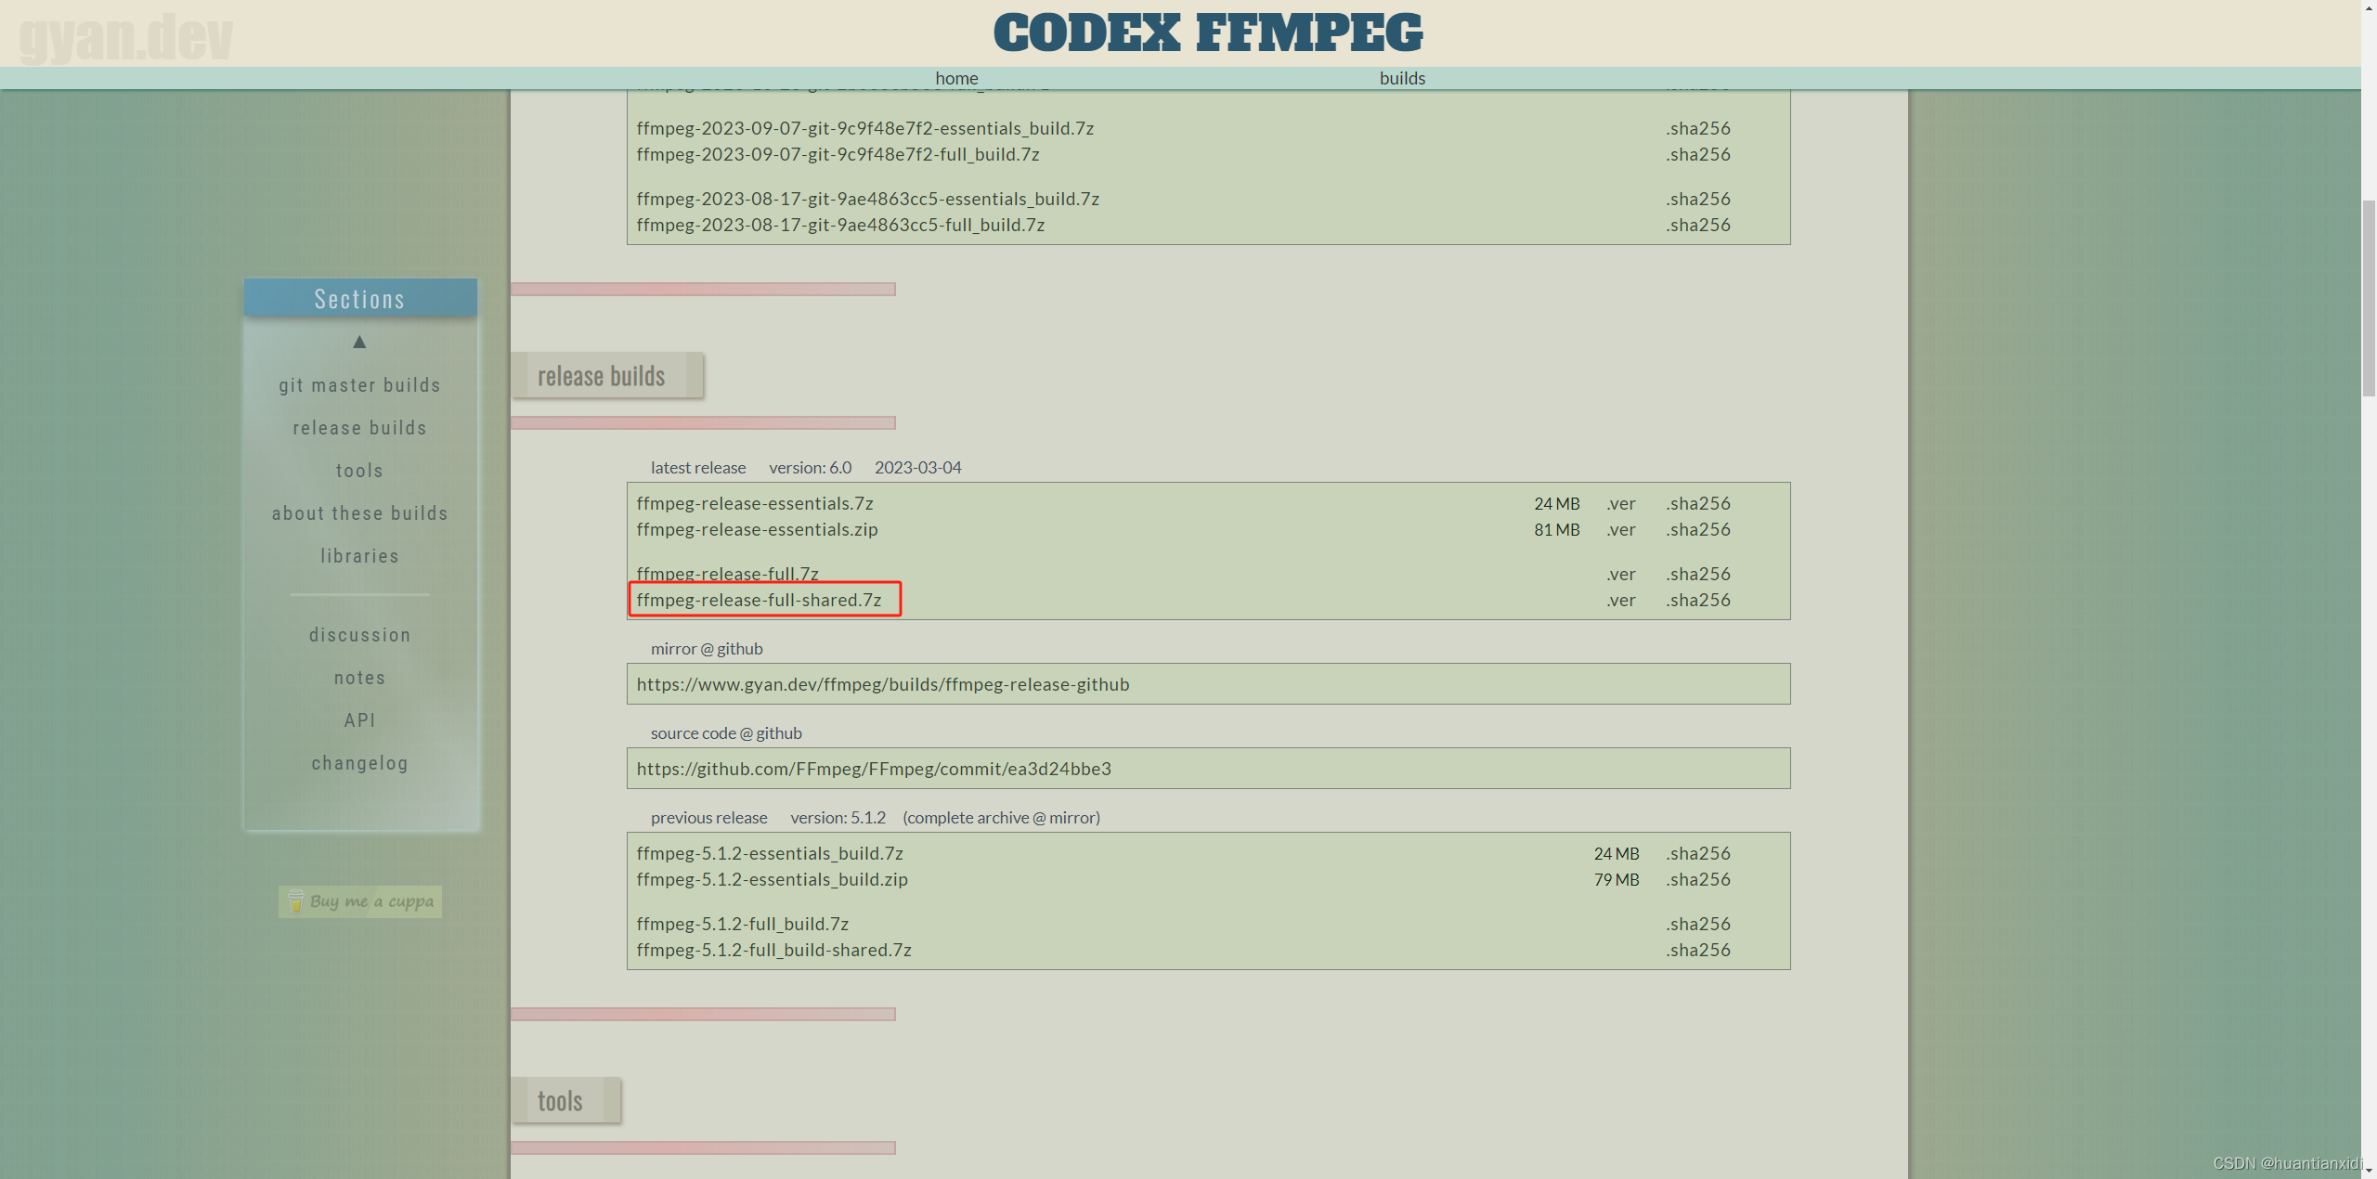The height and width of the screenshot is (1179, 2377).
Task: Download ffmpeg-5.1.2-essentials_build.7z
Action: pyautogui.click(x=770, y=853)
